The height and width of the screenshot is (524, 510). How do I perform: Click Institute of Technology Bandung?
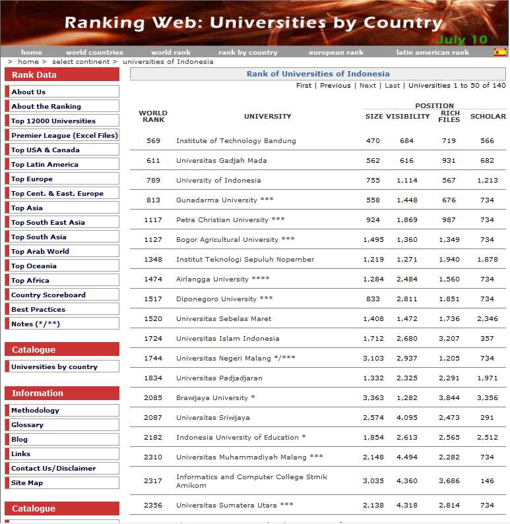coord(236,140)
